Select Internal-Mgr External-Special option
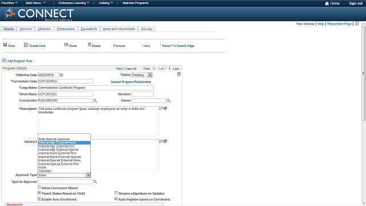The height and width of the screenshot is (206, 366). click(x=59, y=150)
